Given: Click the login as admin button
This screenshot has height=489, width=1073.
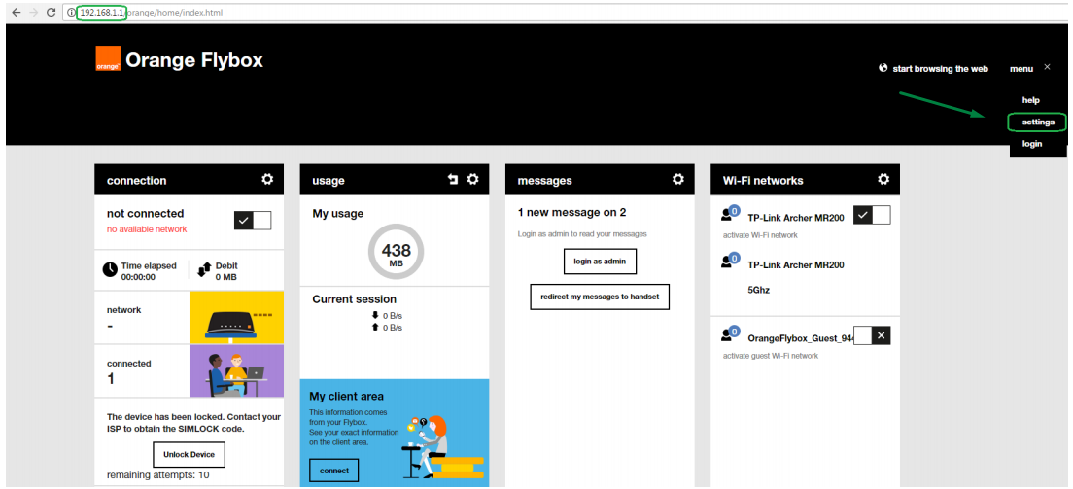Looking at the screenshot, I should pyautogui.click(x=600, y=261).
